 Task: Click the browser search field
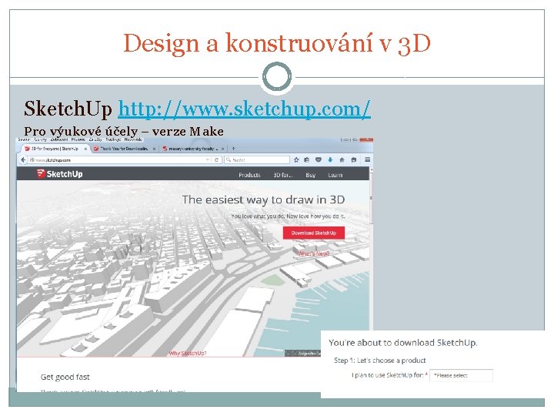tap(257, 160)
